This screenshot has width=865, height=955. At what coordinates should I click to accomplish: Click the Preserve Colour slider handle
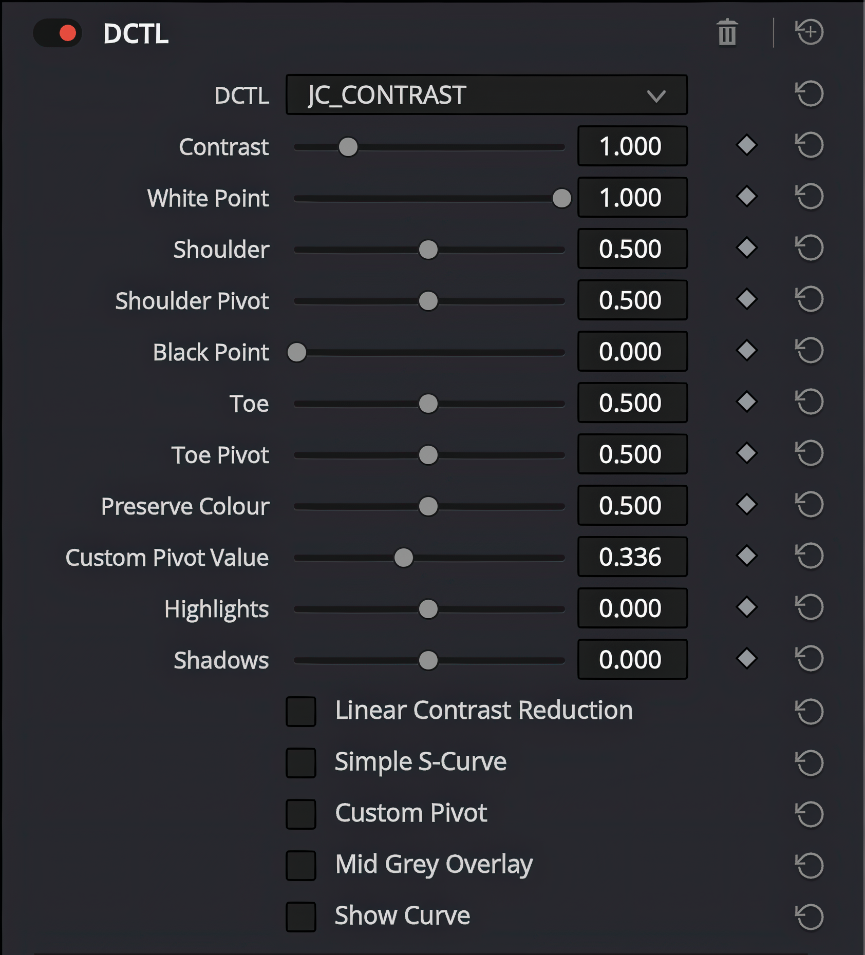tap(428, 506)
